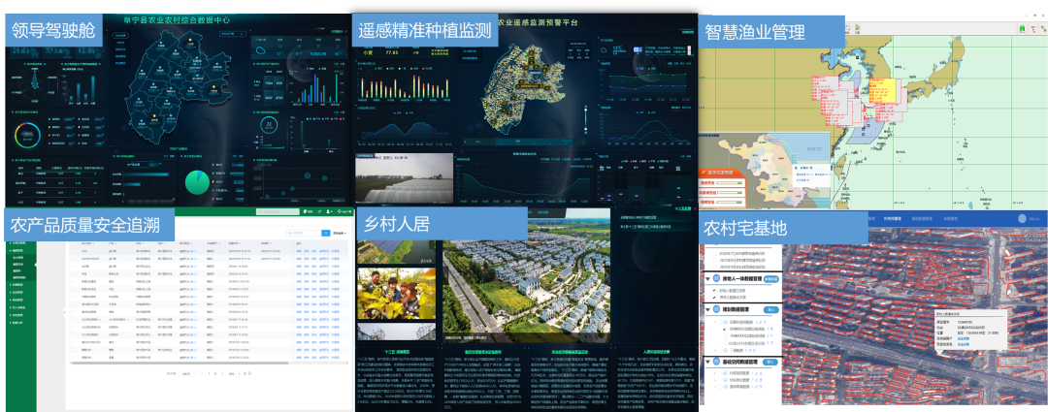Open the user account icon in the green header
Screen dimensions: 1048x412
pos(329,211)
